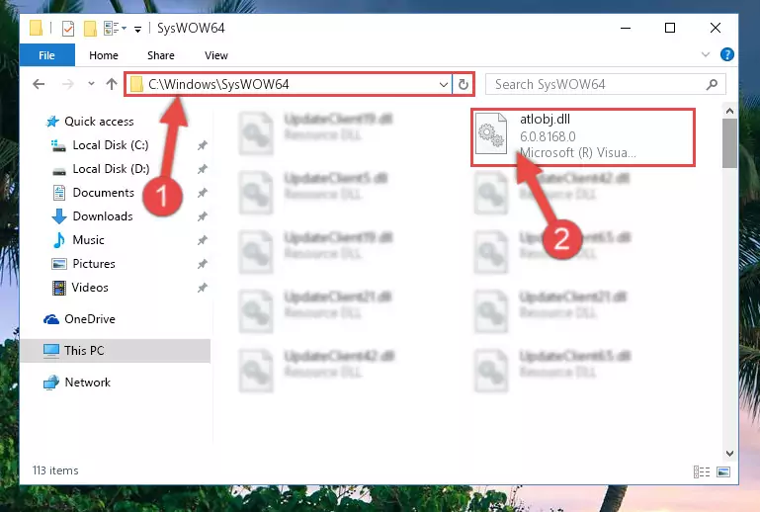Click the pin icon beside Documents
Viewport: 760px width, 512px height.
[203, 193]
